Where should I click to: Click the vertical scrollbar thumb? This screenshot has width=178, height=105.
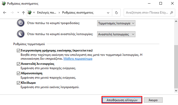176,67
